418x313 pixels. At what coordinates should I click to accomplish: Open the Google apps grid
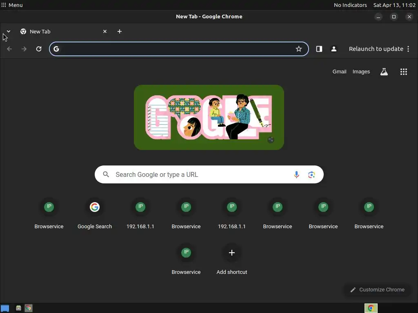[x=404, y=72]
